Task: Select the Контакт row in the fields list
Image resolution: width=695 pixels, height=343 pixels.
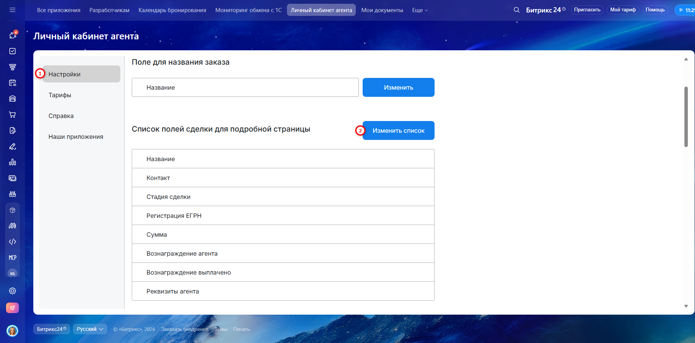Action: pyautogui.click(x=283, y=178)
